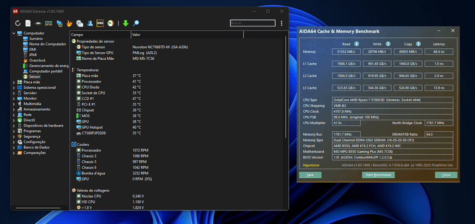
Task: Select Comparações in the tree
Action: click(x=35, y=153)
